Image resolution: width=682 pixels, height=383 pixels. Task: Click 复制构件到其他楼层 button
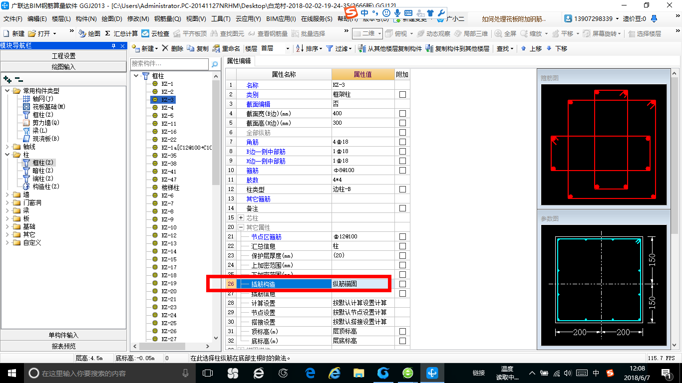coord(457,48)
